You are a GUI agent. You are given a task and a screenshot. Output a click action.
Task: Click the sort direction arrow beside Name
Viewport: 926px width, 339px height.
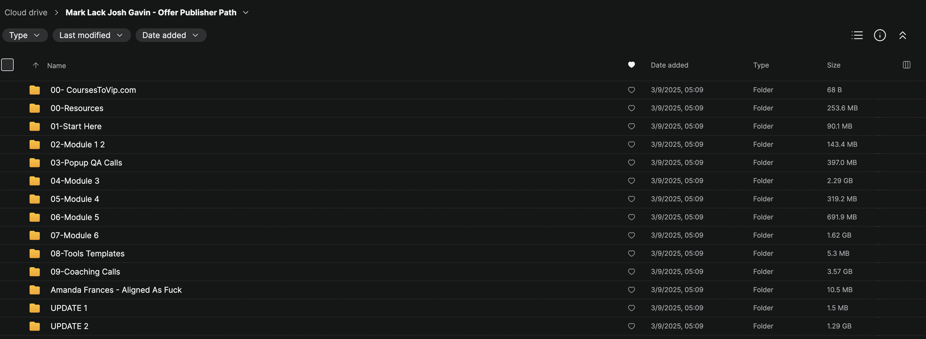36,65
